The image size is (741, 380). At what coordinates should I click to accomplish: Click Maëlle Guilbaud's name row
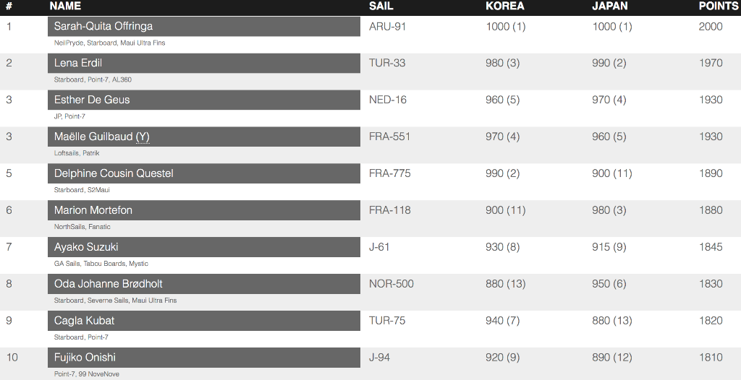point(203,137)
